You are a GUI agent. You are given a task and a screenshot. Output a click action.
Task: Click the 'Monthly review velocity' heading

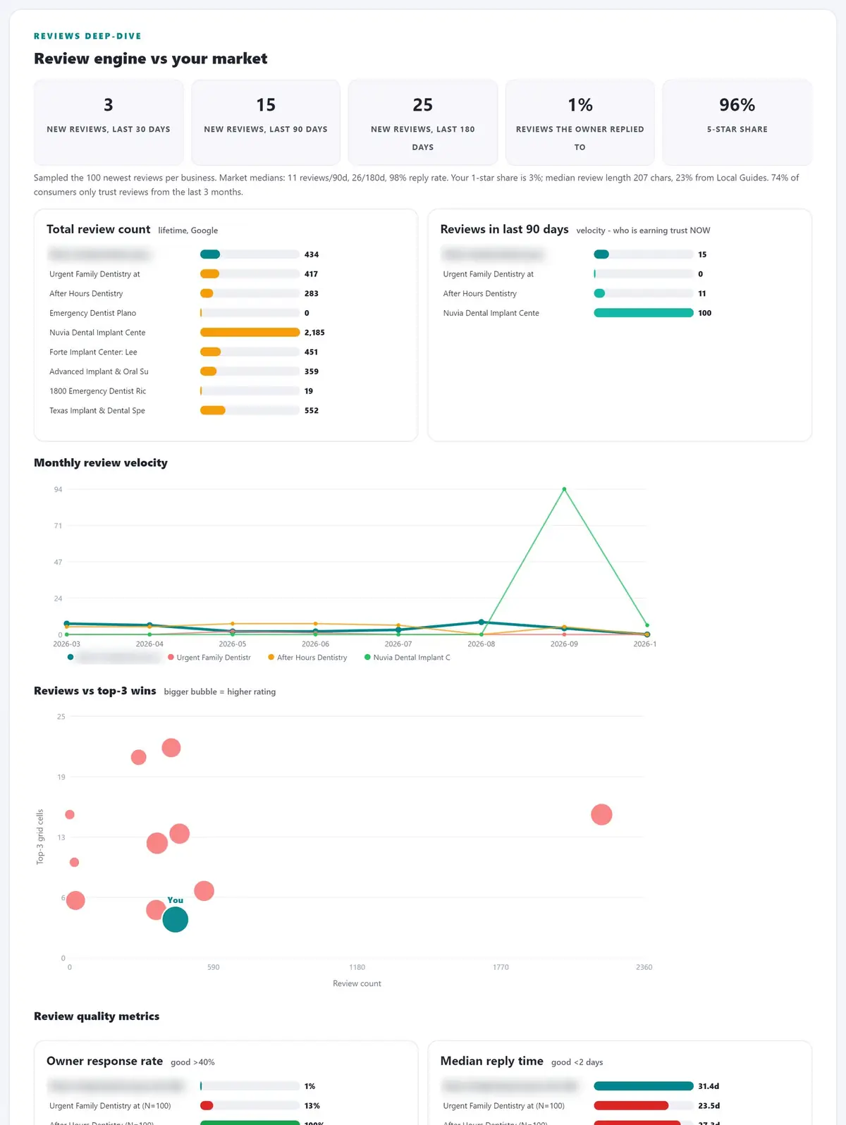click(x=101, y=462)
